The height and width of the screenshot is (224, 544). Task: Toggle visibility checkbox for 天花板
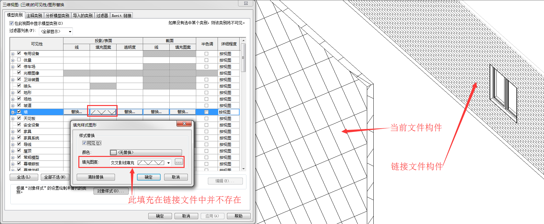pos(19,118)
